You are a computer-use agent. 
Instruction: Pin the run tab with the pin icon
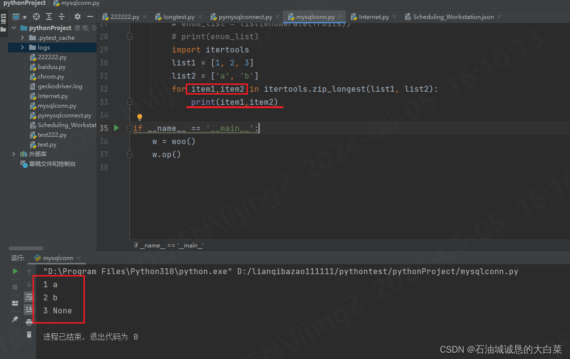[x=15, y=319]
